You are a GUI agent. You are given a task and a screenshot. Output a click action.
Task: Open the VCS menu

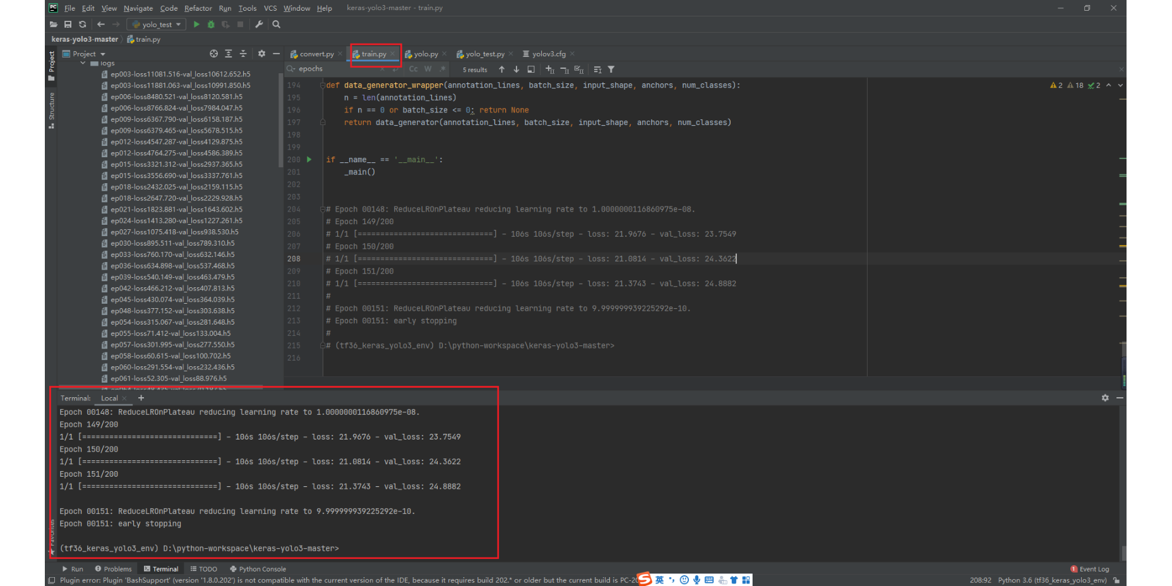[x=270, y=8]
